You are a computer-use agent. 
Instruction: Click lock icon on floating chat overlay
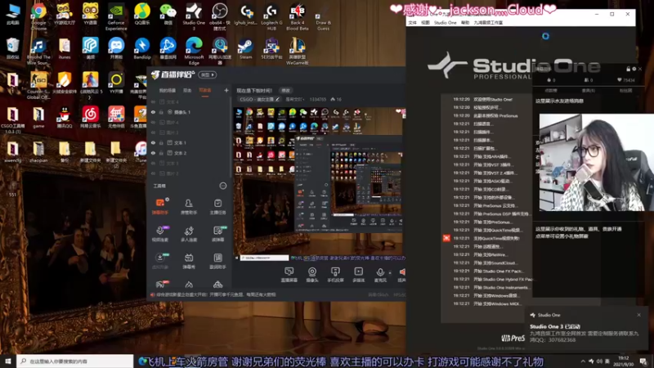click(x=628, y=69)
